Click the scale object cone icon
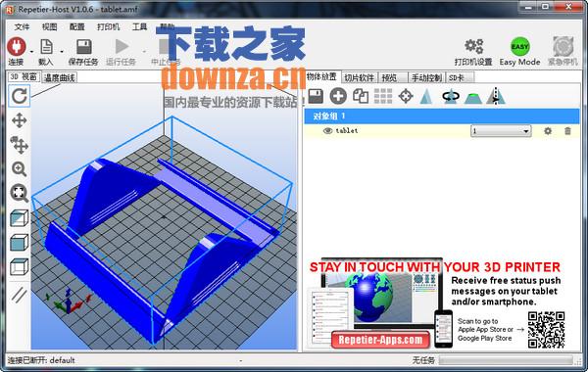The image size is (588, 372). [x=426, y=96]
